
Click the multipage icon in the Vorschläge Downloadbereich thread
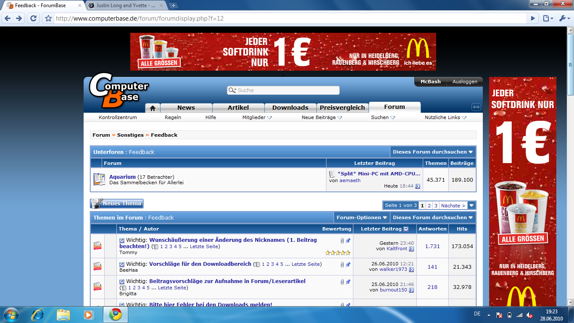[258, 265]
